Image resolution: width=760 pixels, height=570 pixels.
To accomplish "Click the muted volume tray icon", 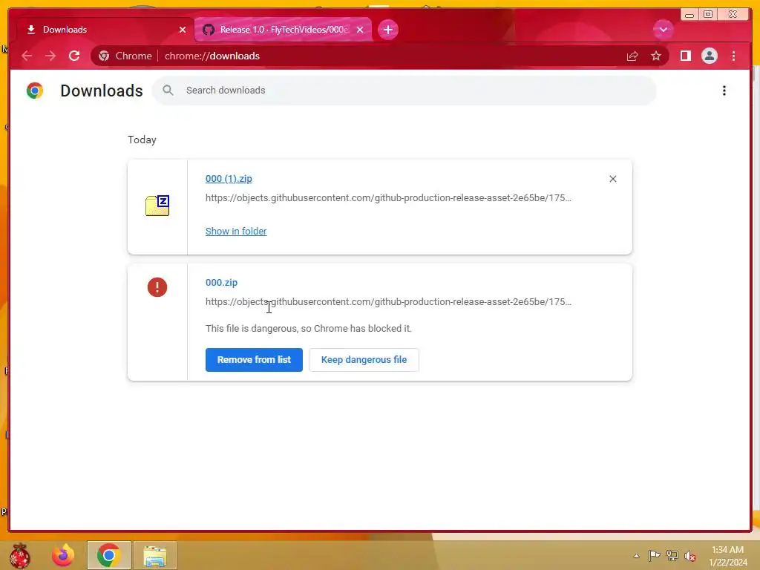I will pyautogui.click(x=690, y=556).
